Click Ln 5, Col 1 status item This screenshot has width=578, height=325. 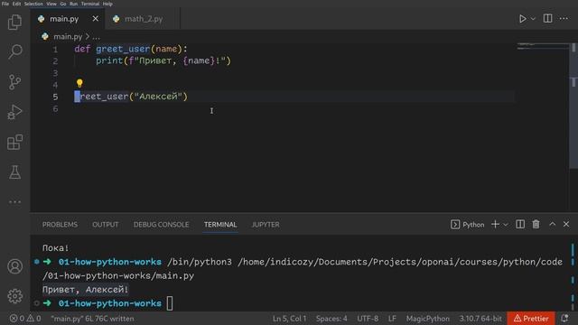289,319
